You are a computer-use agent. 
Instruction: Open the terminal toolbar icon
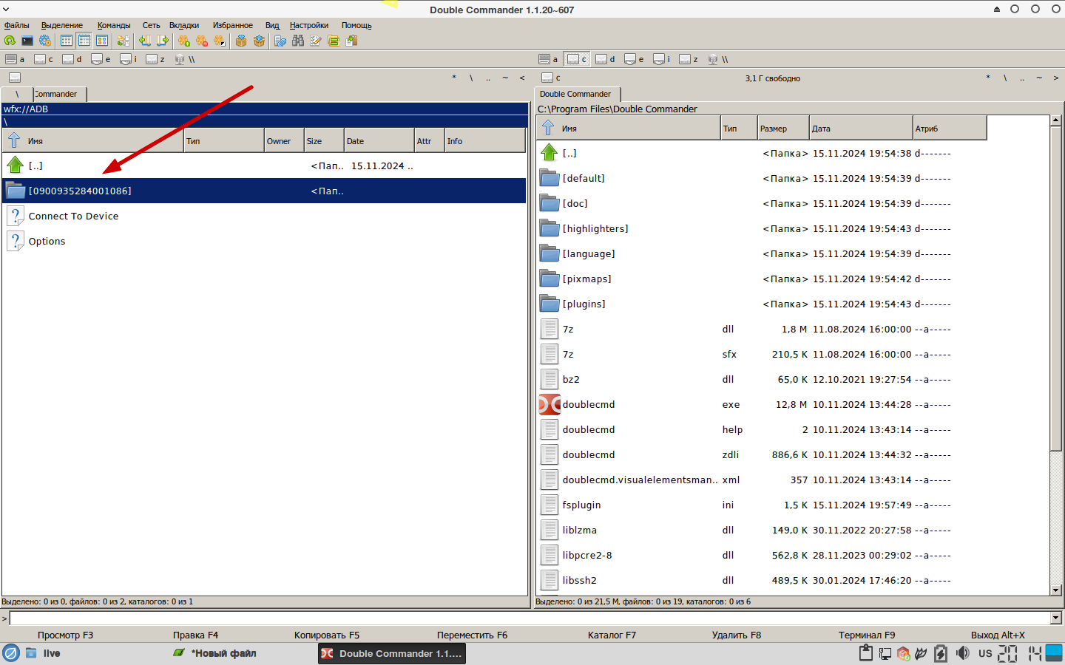(x=27, y=41)
